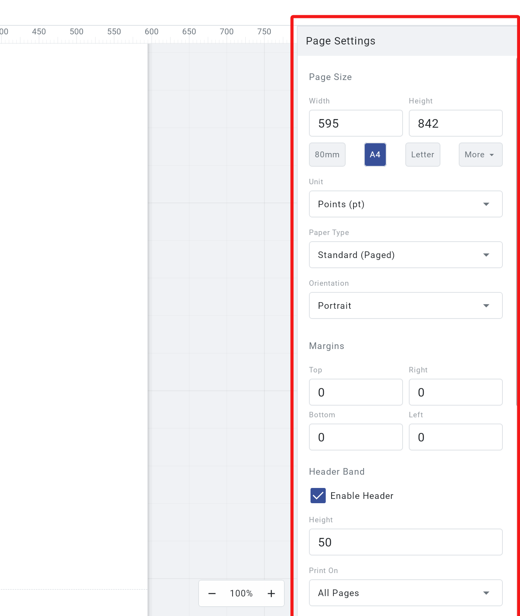Click the page Width input field
This screenshot has height=616, width=520.
click(355, 123)
